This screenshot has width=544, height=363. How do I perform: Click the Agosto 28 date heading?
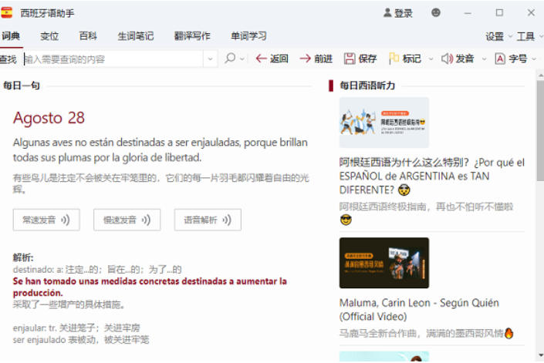[49, 118]
